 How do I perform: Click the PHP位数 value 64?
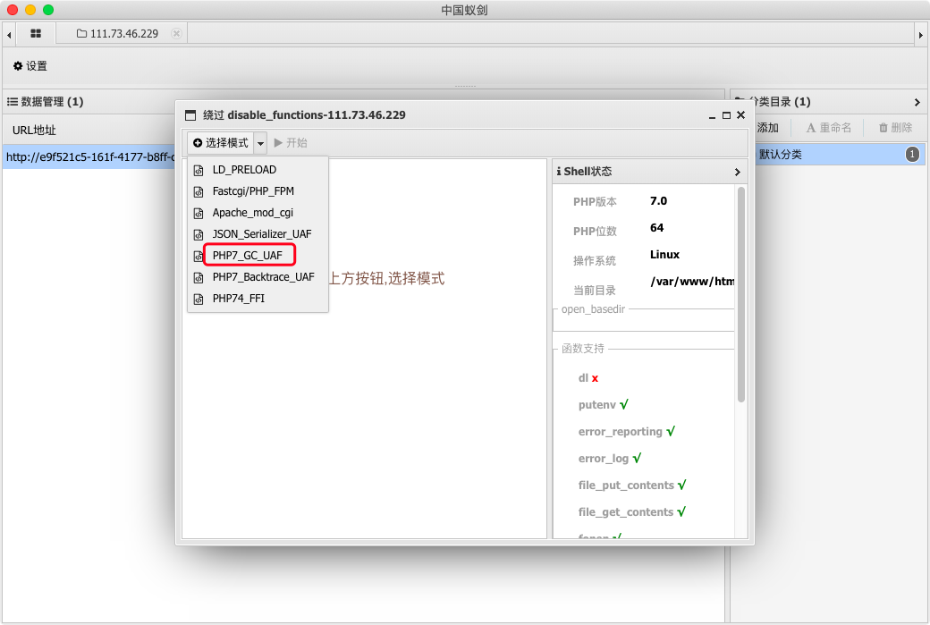[x=656, y=228]
